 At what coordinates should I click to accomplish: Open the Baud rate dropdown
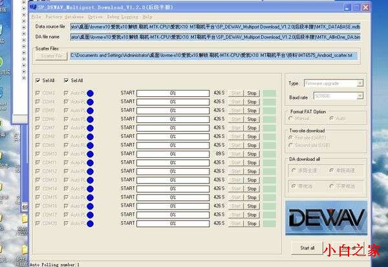coord(338,96)
